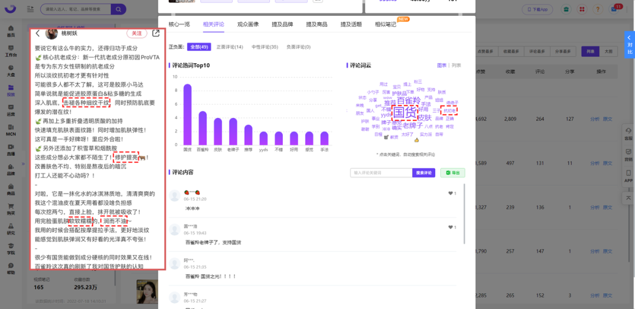Sort notes by 评论最多
Image resolution: width=635 pixels, height=309 pixels.
(x=536, y=51)
